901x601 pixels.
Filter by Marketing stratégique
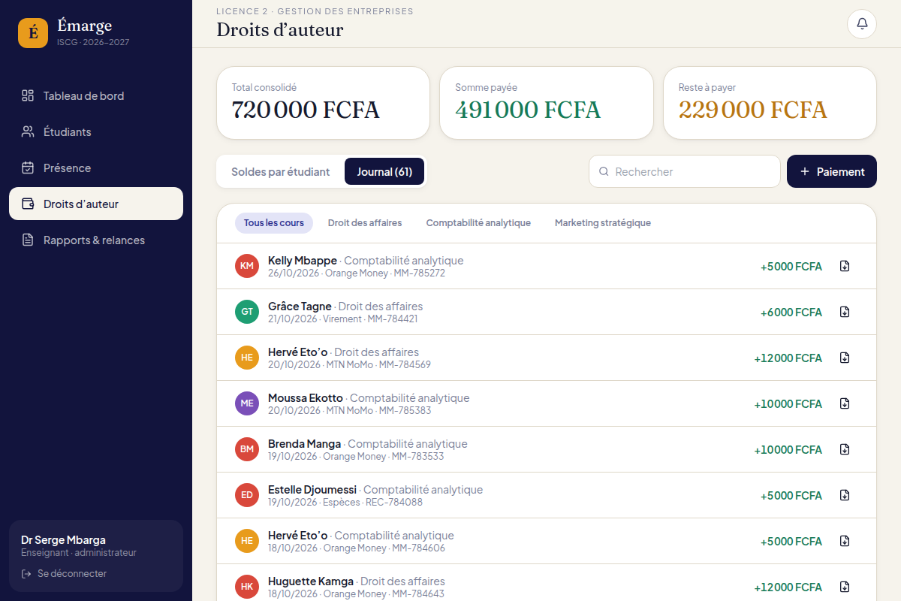pos(603,223)
